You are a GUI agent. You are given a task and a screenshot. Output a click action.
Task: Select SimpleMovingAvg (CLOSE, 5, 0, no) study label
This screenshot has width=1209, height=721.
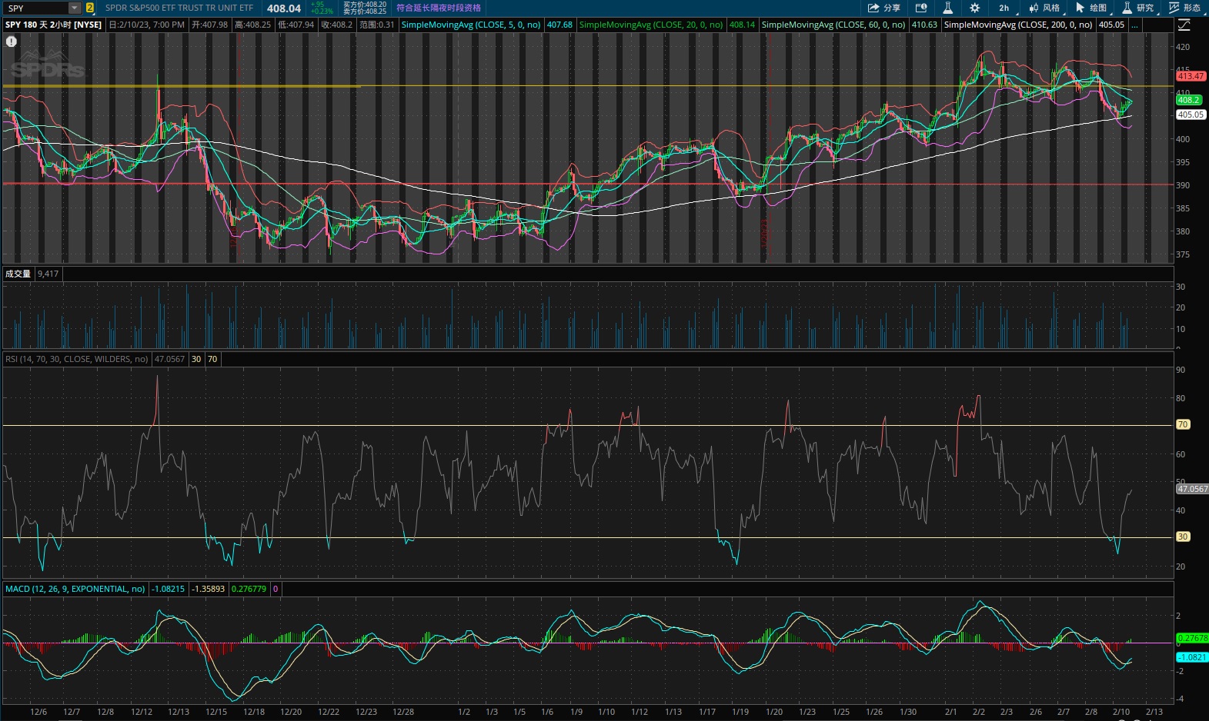click(x=471, y=25)
